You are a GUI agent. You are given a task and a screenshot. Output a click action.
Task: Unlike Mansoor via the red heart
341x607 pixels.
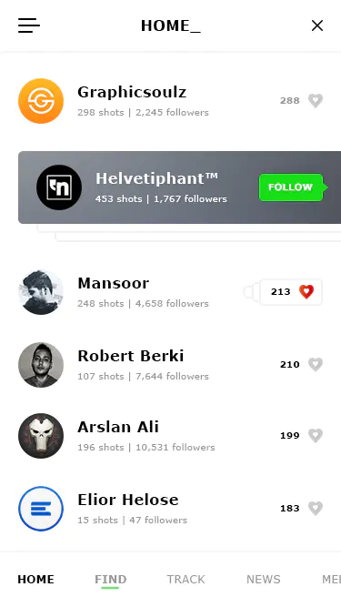click(x=306, y=291)
